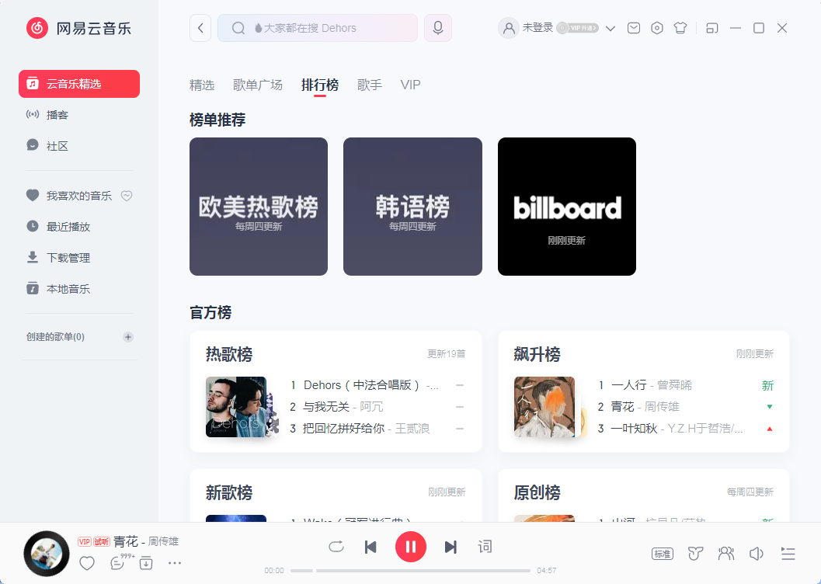The width and height of the screenshot is (821, 584).
Task: Open the billboard chart card
Action: click(567, 206)
